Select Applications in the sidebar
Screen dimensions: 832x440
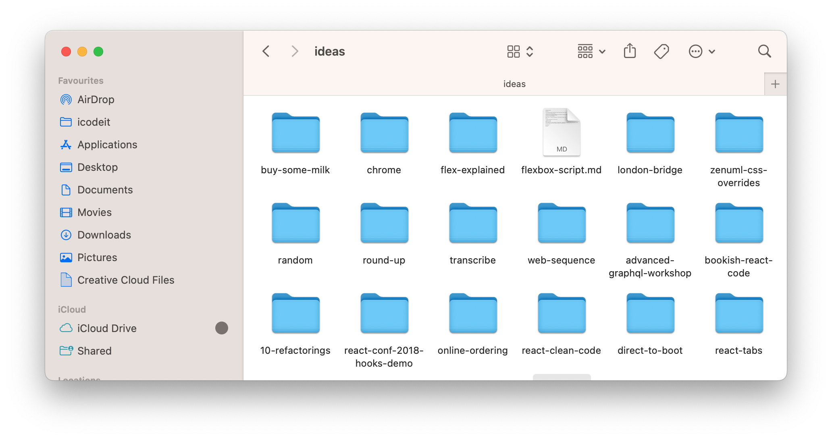[x=107, y=145]
